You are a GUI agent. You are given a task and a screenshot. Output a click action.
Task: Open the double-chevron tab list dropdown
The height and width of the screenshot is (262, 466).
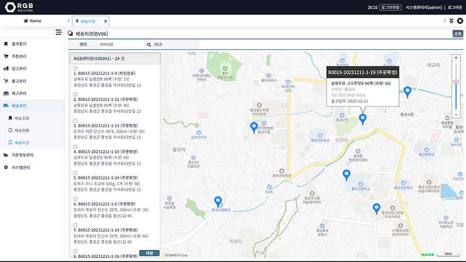click(x=451, y=21)
